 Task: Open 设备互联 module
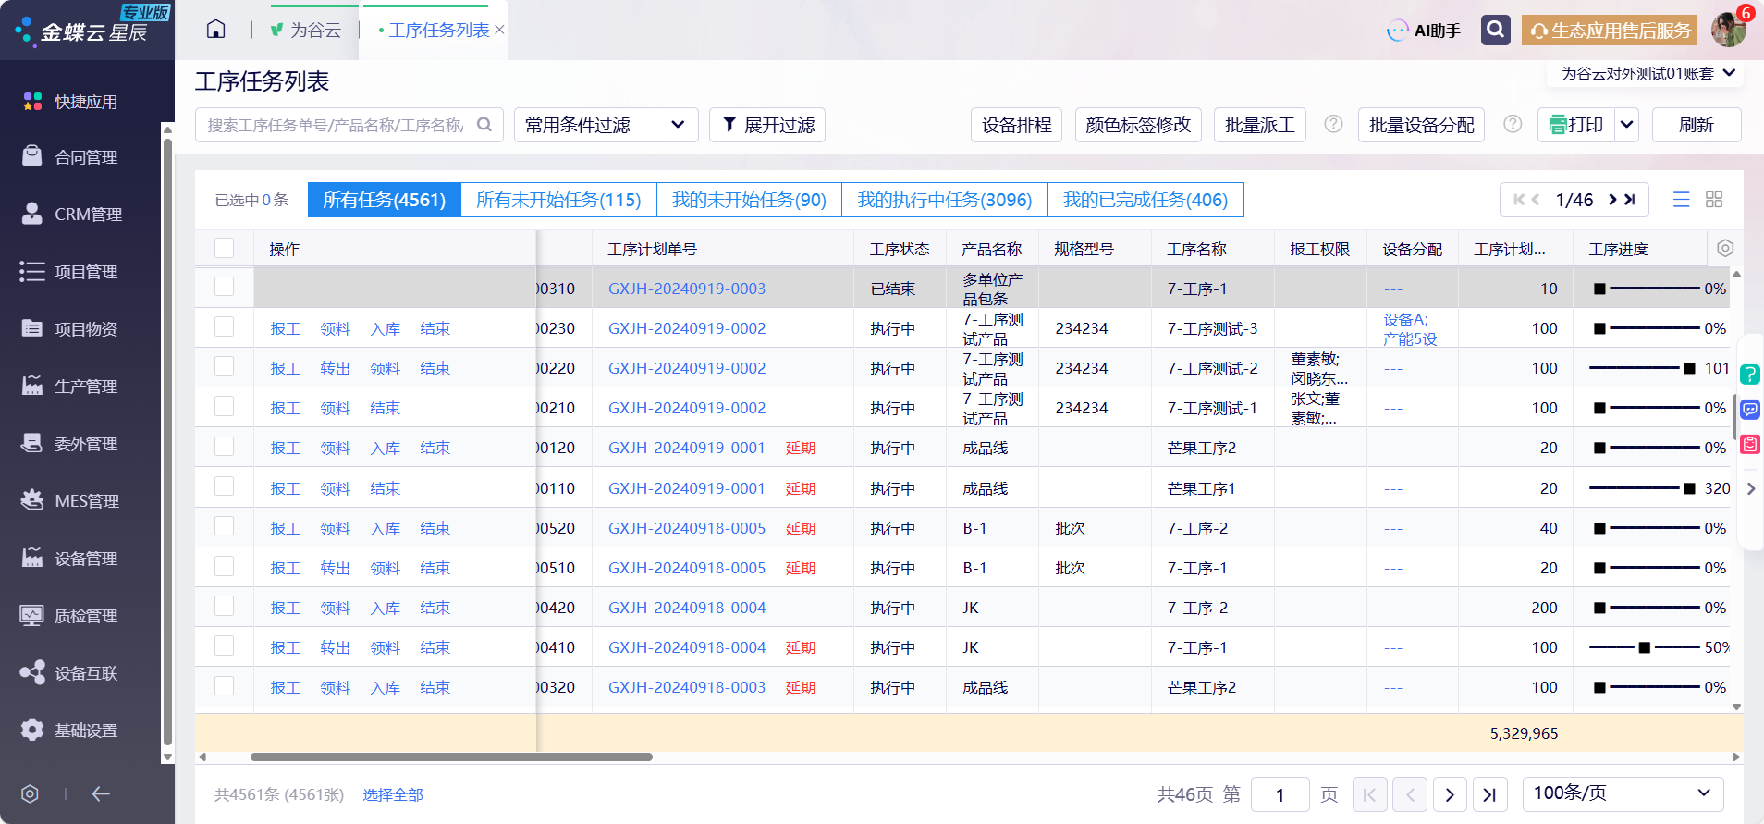(x=87, y=673)
